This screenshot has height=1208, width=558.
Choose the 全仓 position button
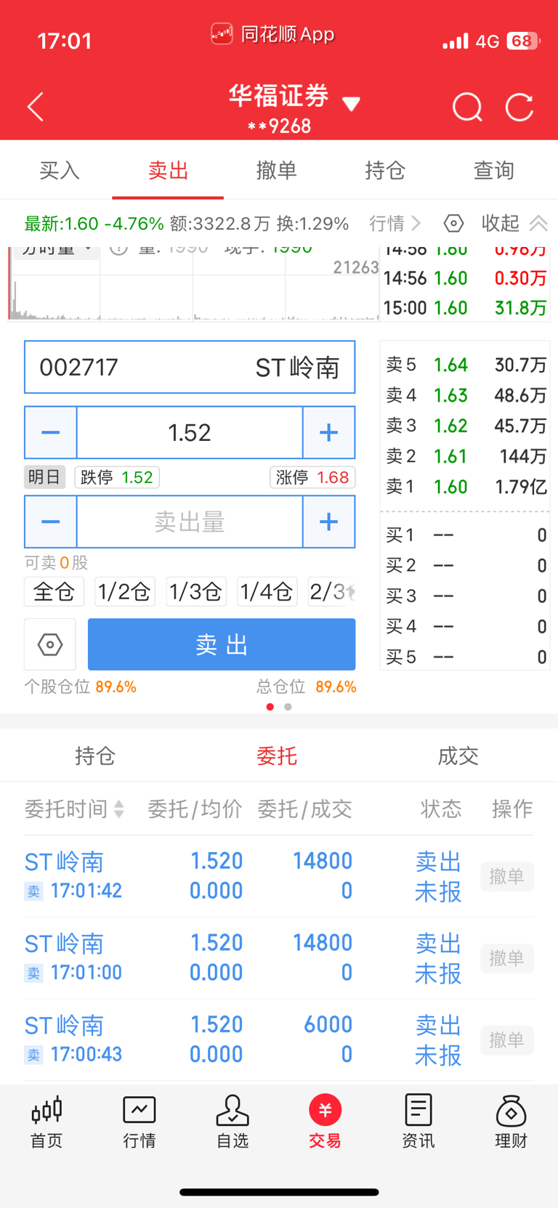(54, 592)
